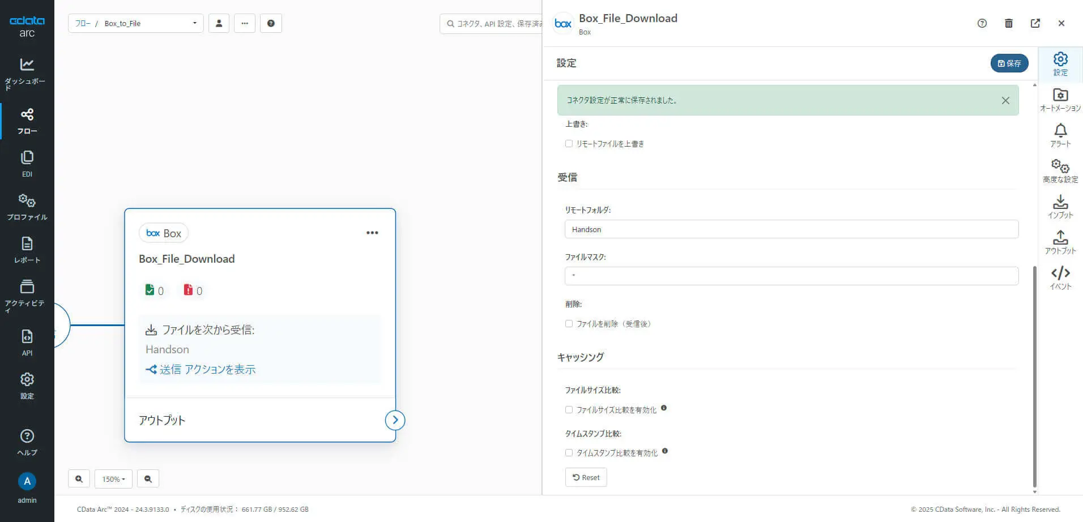Enable タイムスタンプ比較を有効化 checkbox
This screenshot has height=522, width=1083.
click(x=569, y=453)
